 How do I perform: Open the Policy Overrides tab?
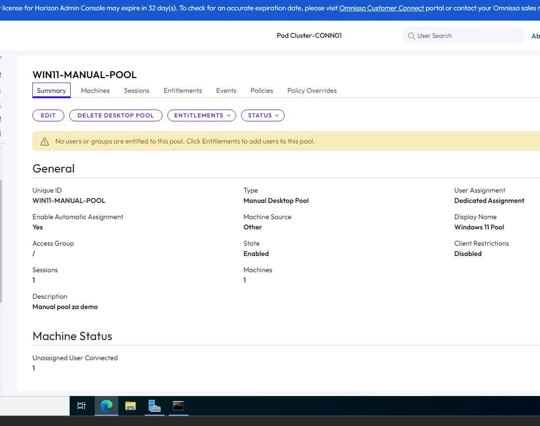[x=312, y=90]
